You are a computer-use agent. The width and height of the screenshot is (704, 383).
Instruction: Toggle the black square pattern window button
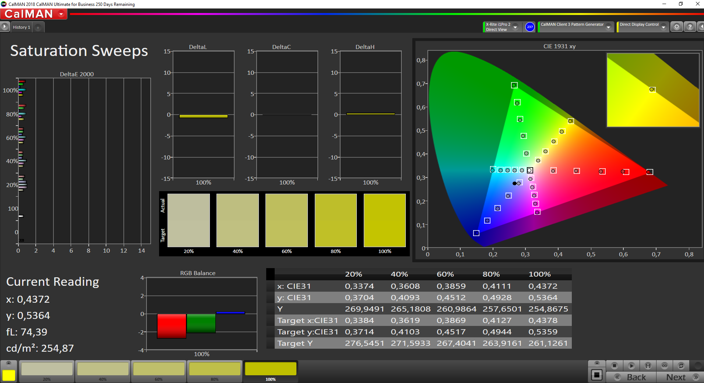coord(596,375)
